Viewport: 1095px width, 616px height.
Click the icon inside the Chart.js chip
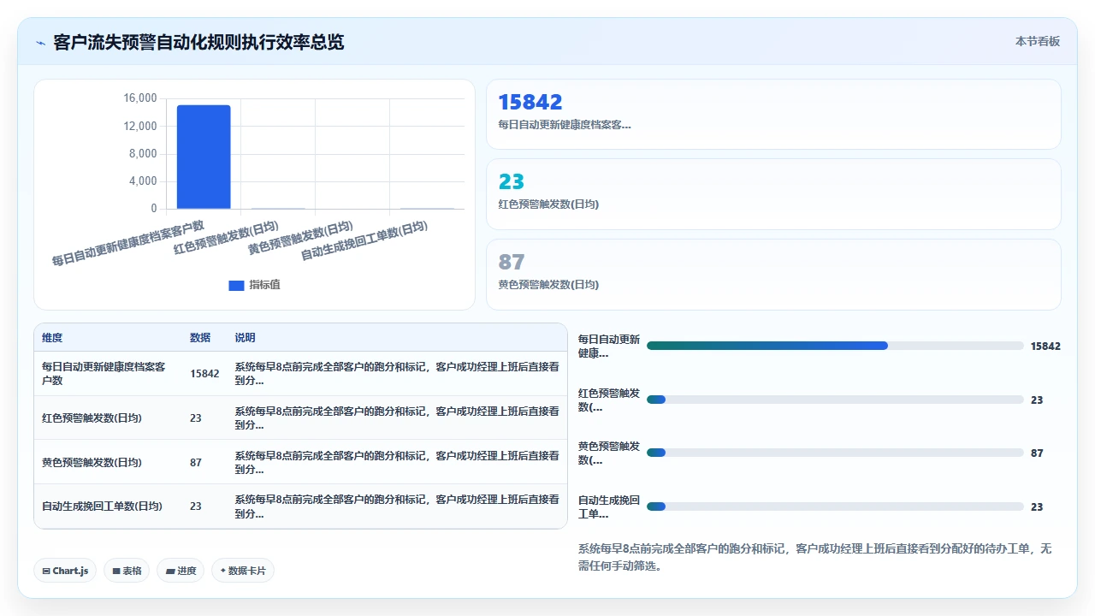click(x=46, y=571)
